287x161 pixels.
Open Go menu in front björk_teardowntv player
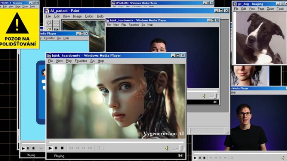click(x=92, y=61)
